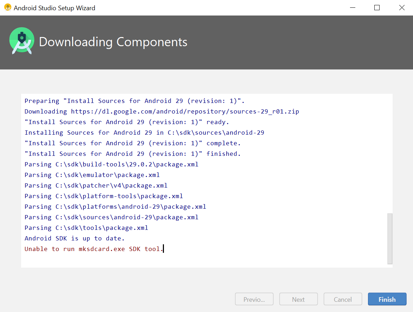Click the Cancel button
413x312 pixels.
[343, 299]
